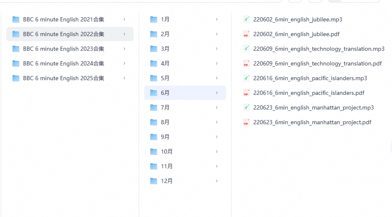This screenshot has width=392, height=217.
Task: Open the 12月 folder label
Action: pos(166,181)
